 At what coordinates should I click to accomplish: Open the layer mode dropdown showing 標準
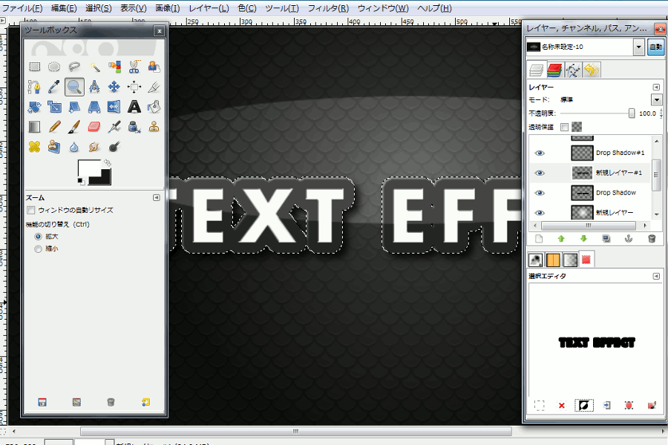coord(656,99)
